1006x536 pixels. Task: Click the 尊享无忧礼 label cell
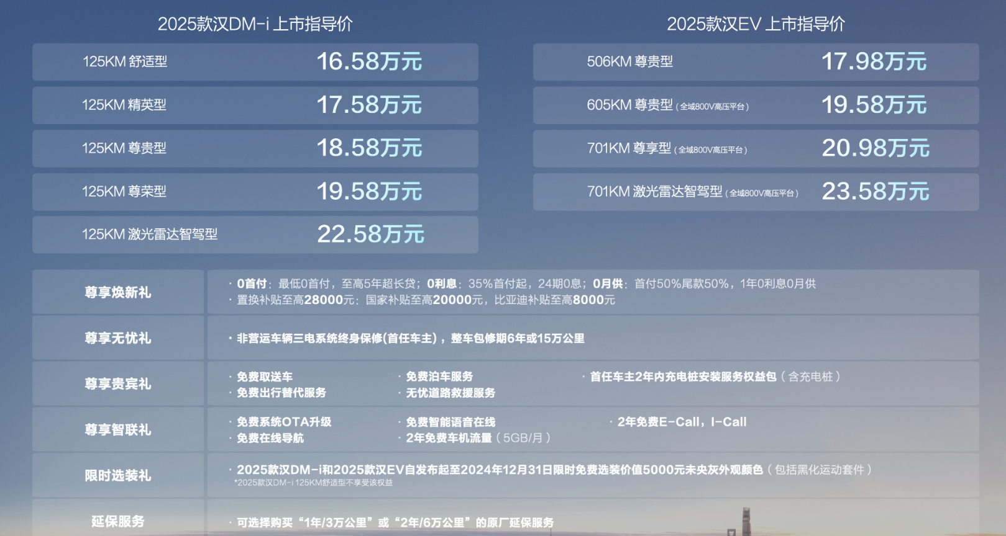click(x=118, y=338)
